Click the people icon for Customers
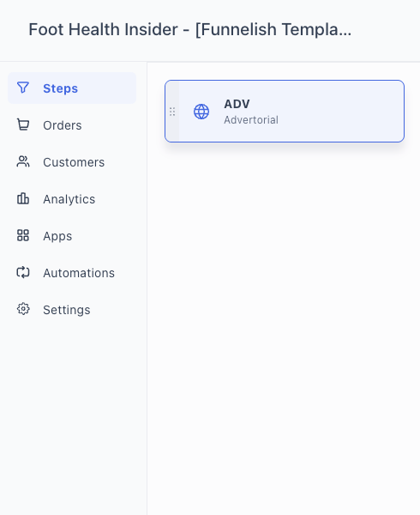Viewport: 420px width, 515px height. coord(23,162)
